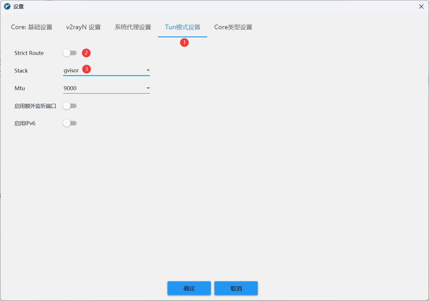
Task: Cancel with the 取消 button
Action: pyautogui.click(x=236, y=288)
